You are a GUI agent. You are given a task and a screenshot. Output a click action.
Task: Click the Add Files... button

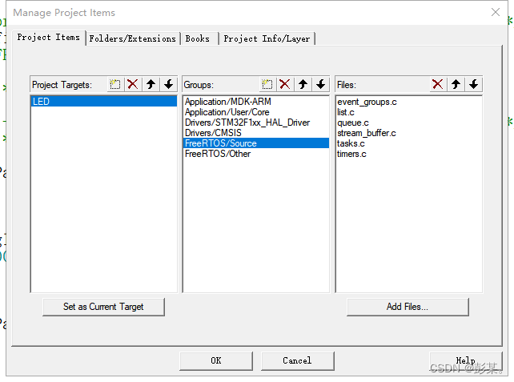click(408, 307)
